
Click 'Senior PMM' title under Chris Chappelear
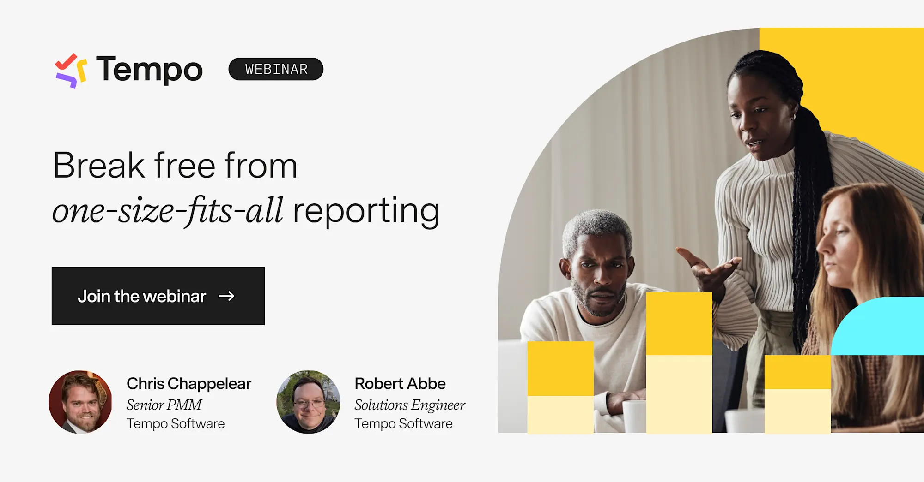pos(163,405)
